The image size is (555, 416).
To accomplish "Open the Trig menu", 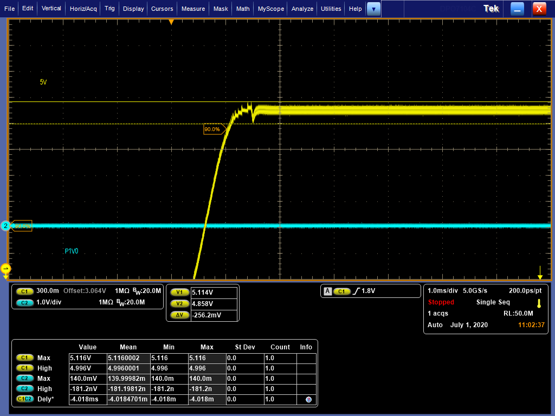I will coord(109,9).
